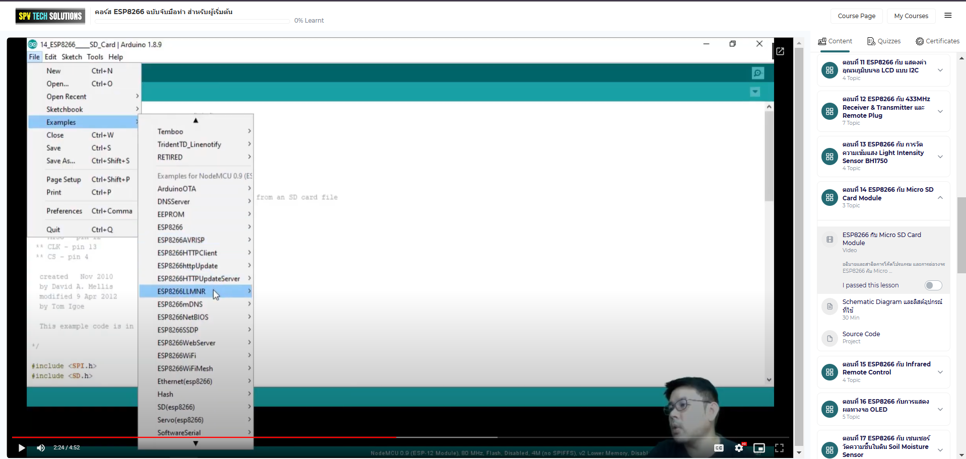
Task: Play the lesson video
Action: (21, 447)
